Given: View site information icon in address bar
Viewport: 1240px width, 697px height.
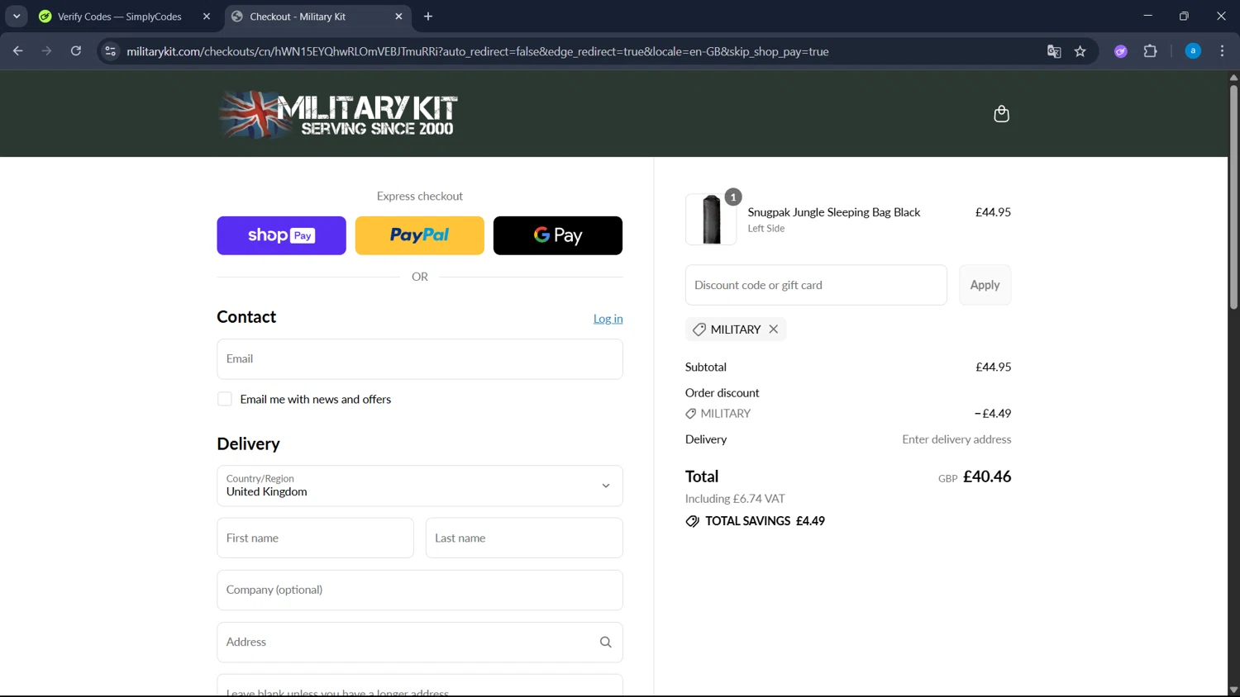Looking at the screenshot, I should point(110,51).
